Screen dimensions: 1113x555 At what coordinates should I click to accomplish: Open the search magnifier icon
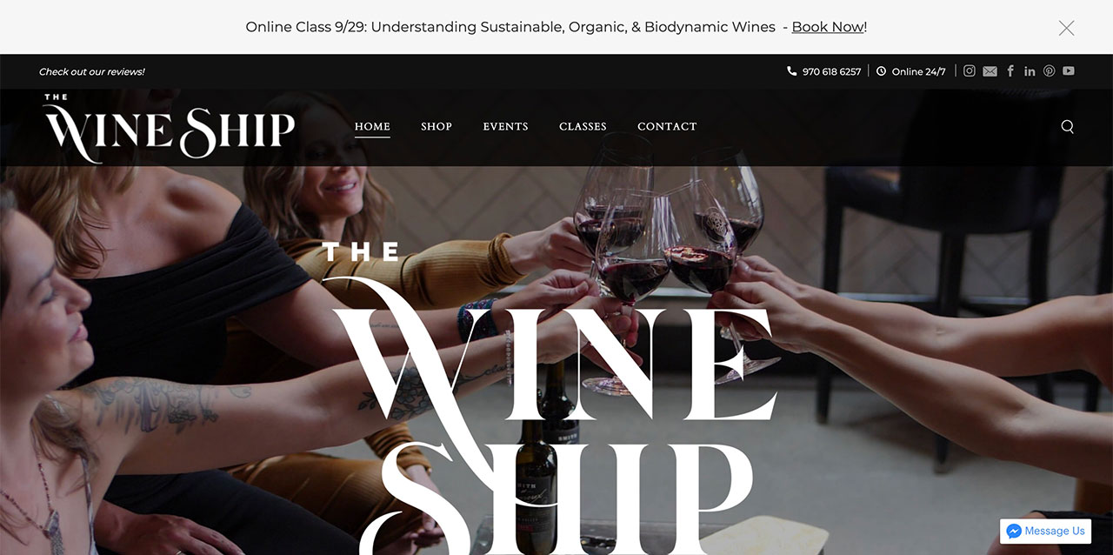(1067, 126)
